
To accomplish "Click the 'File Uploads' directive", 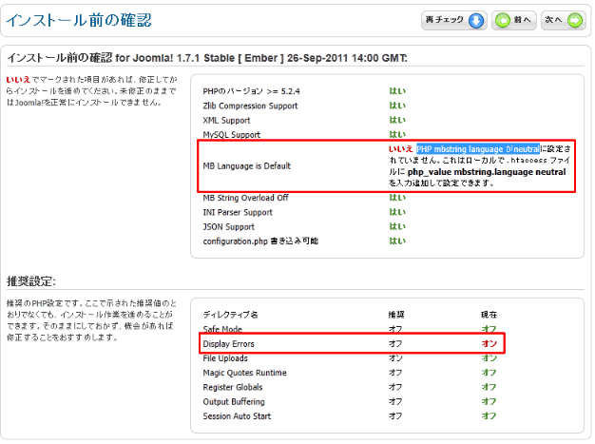I will [225, 358].
